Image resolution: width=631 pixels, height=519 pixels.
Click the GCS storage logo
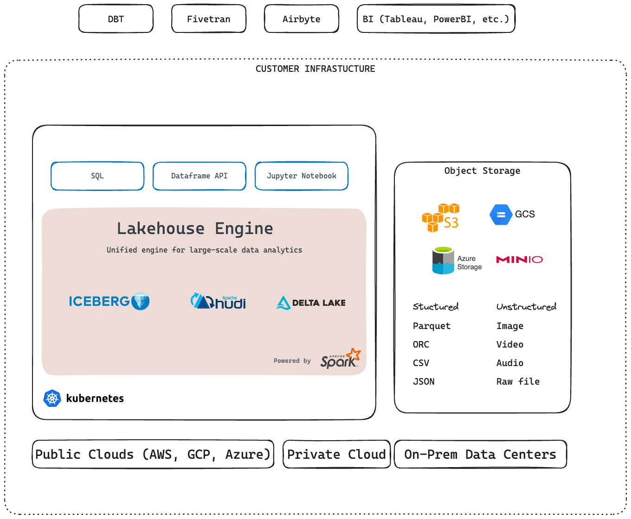pos(512,215)
